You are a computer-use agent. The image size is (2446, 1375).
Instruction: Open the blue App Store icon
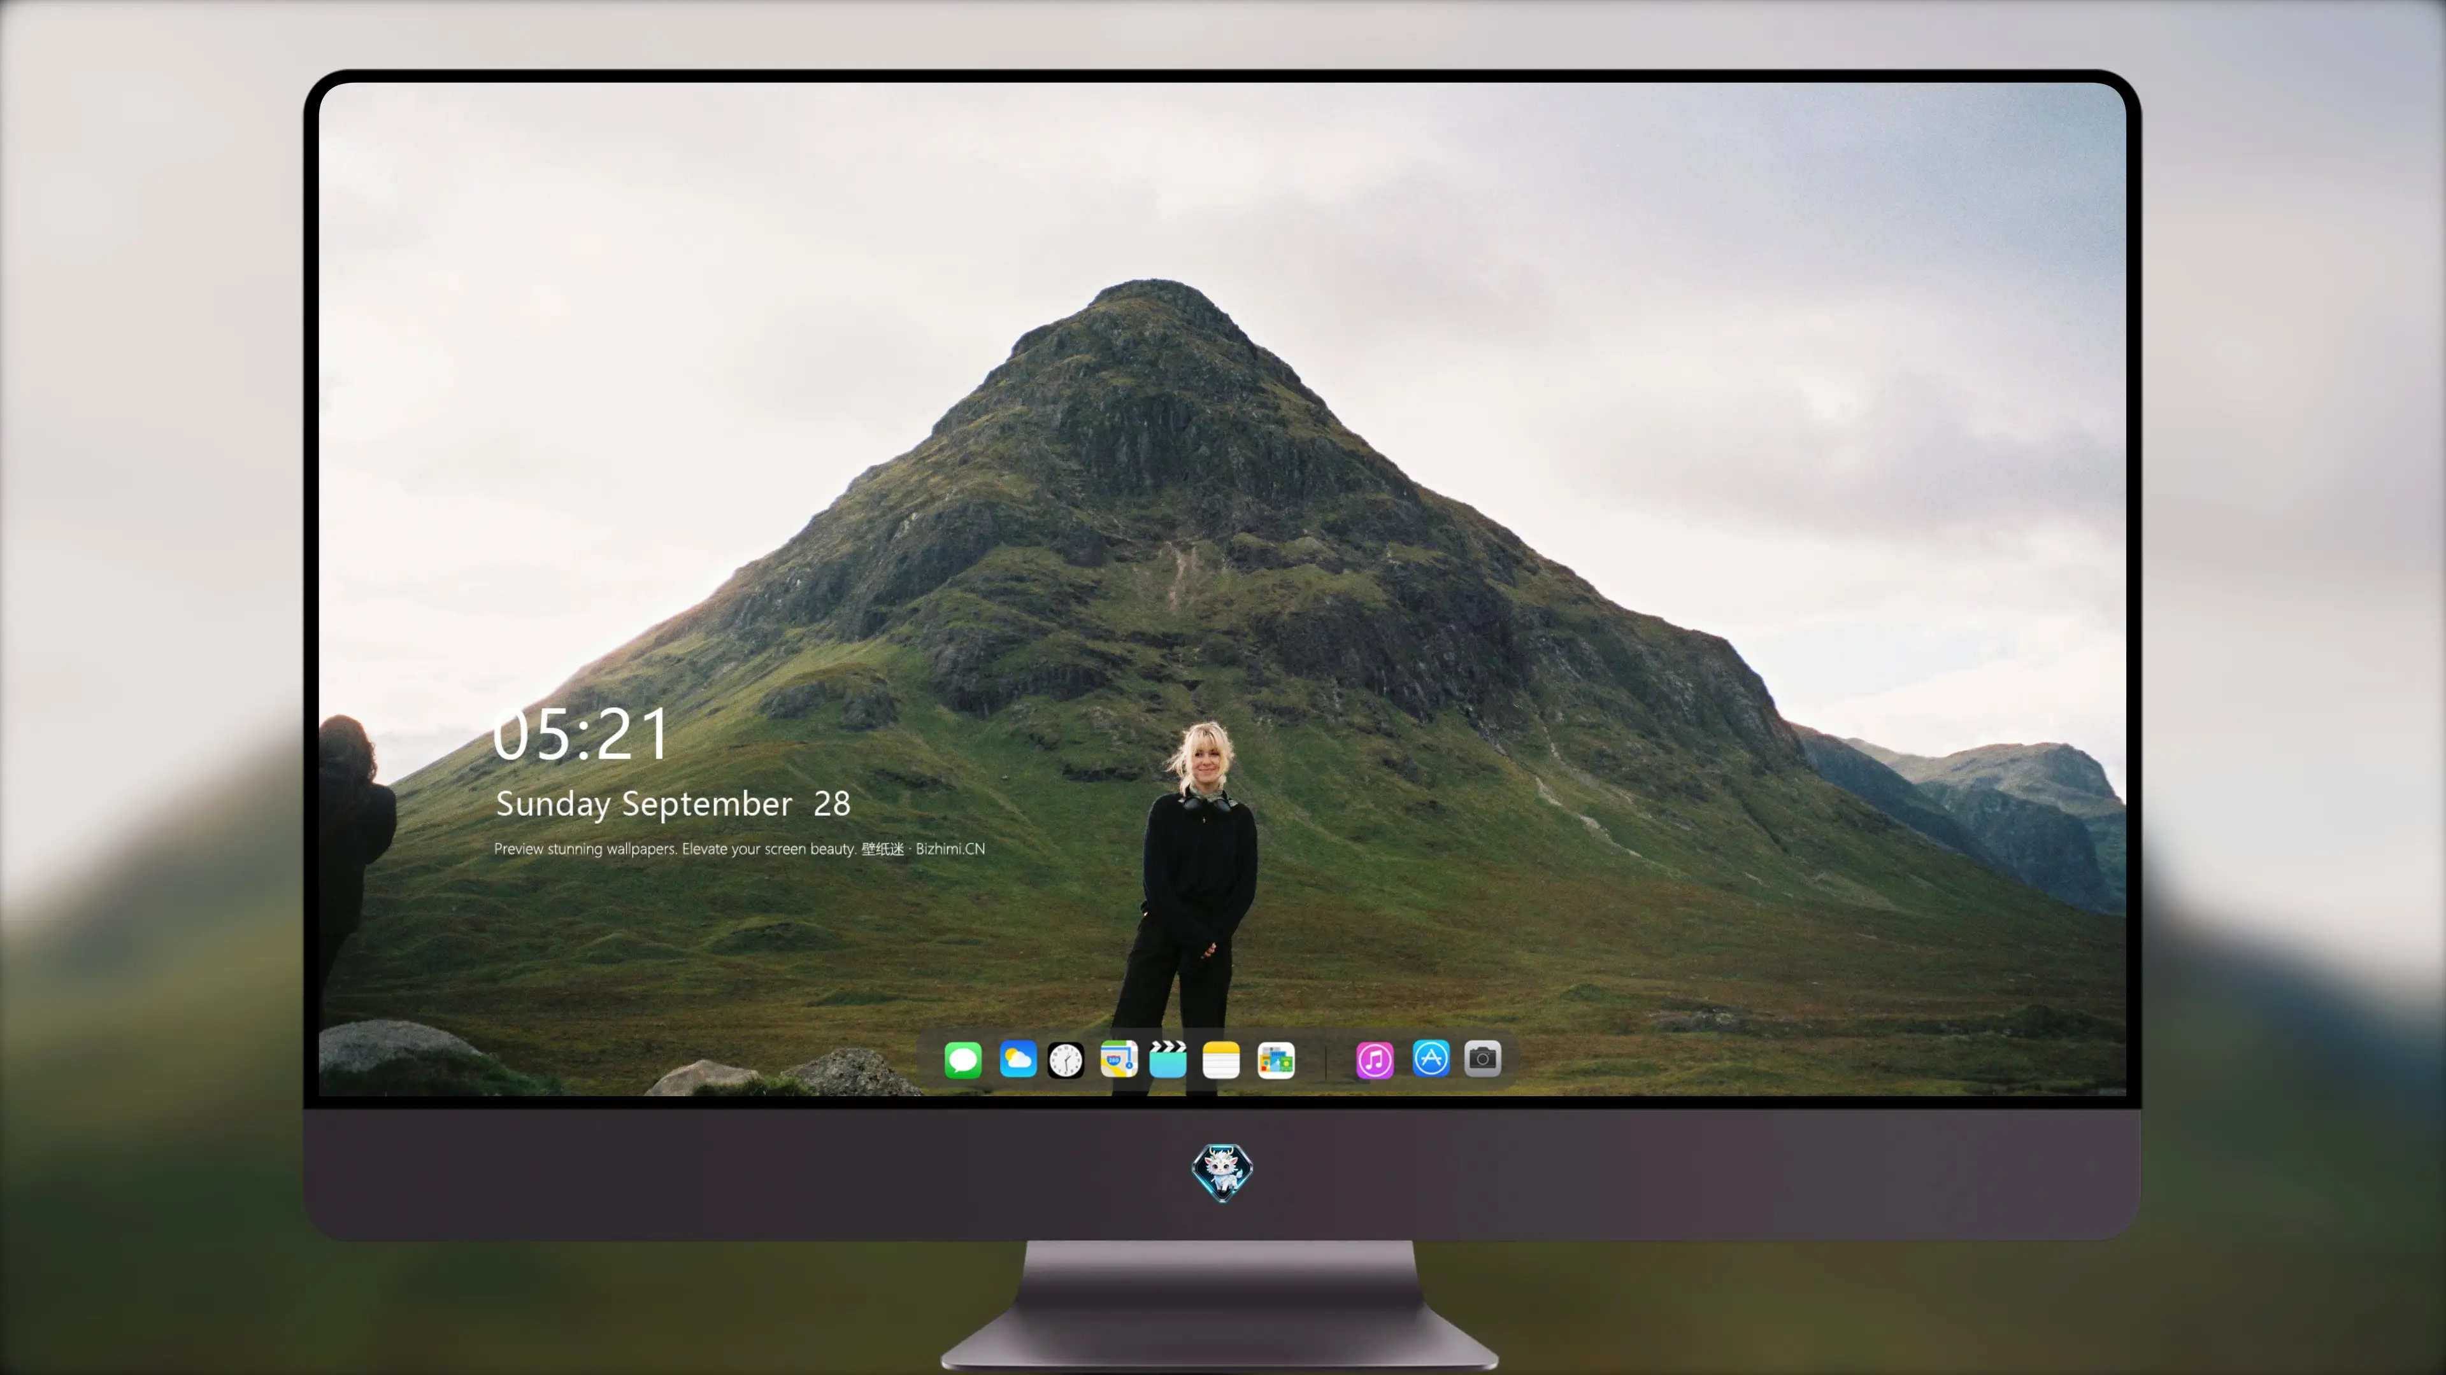coord(1431,1058)
